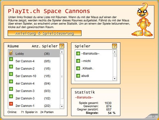Select player abudi
Image resolution: width=159 pixels, height=120 pixels.
pos(94,76)
